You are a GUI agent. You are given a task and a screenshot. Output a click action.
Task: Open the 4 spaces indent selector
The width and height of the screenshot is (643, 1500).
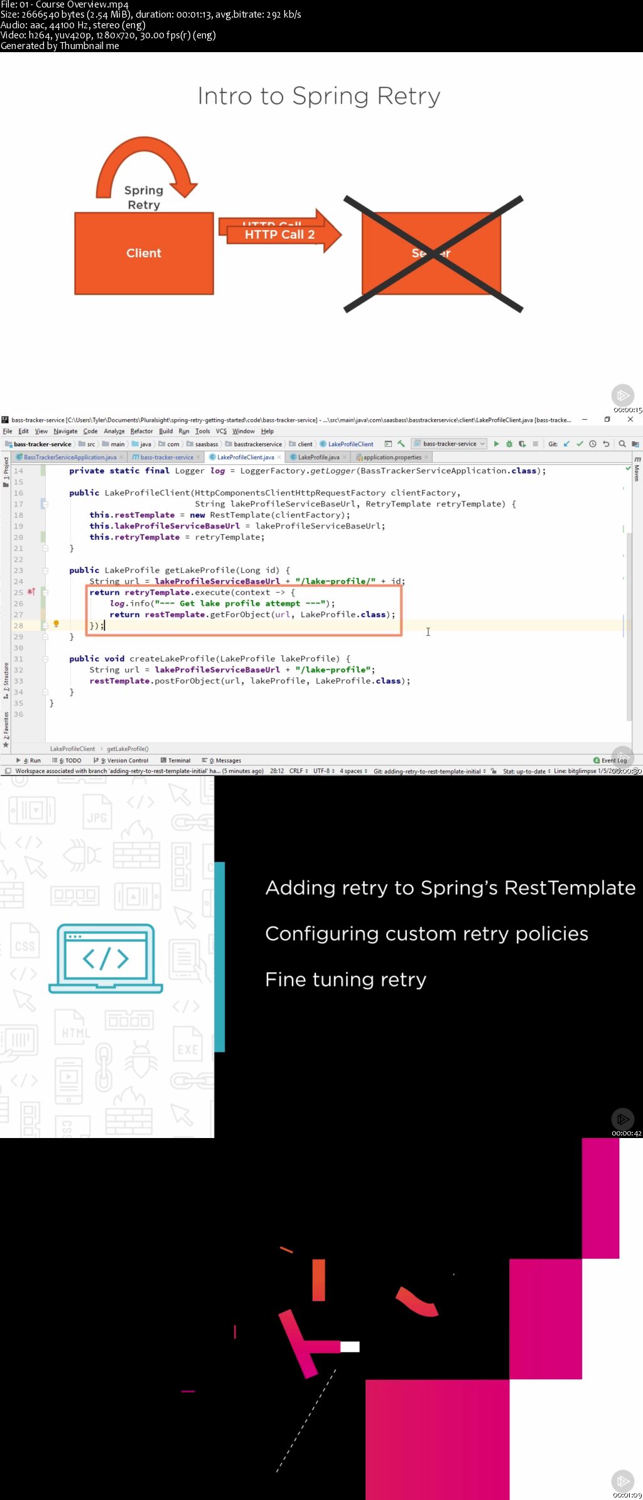pyautogui.click(x=353, y=771)
